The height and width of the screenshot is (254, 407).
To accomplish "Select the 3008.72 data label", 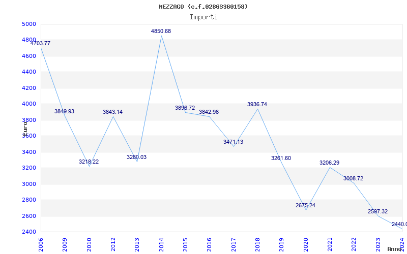I will click(x=353, y=179).
